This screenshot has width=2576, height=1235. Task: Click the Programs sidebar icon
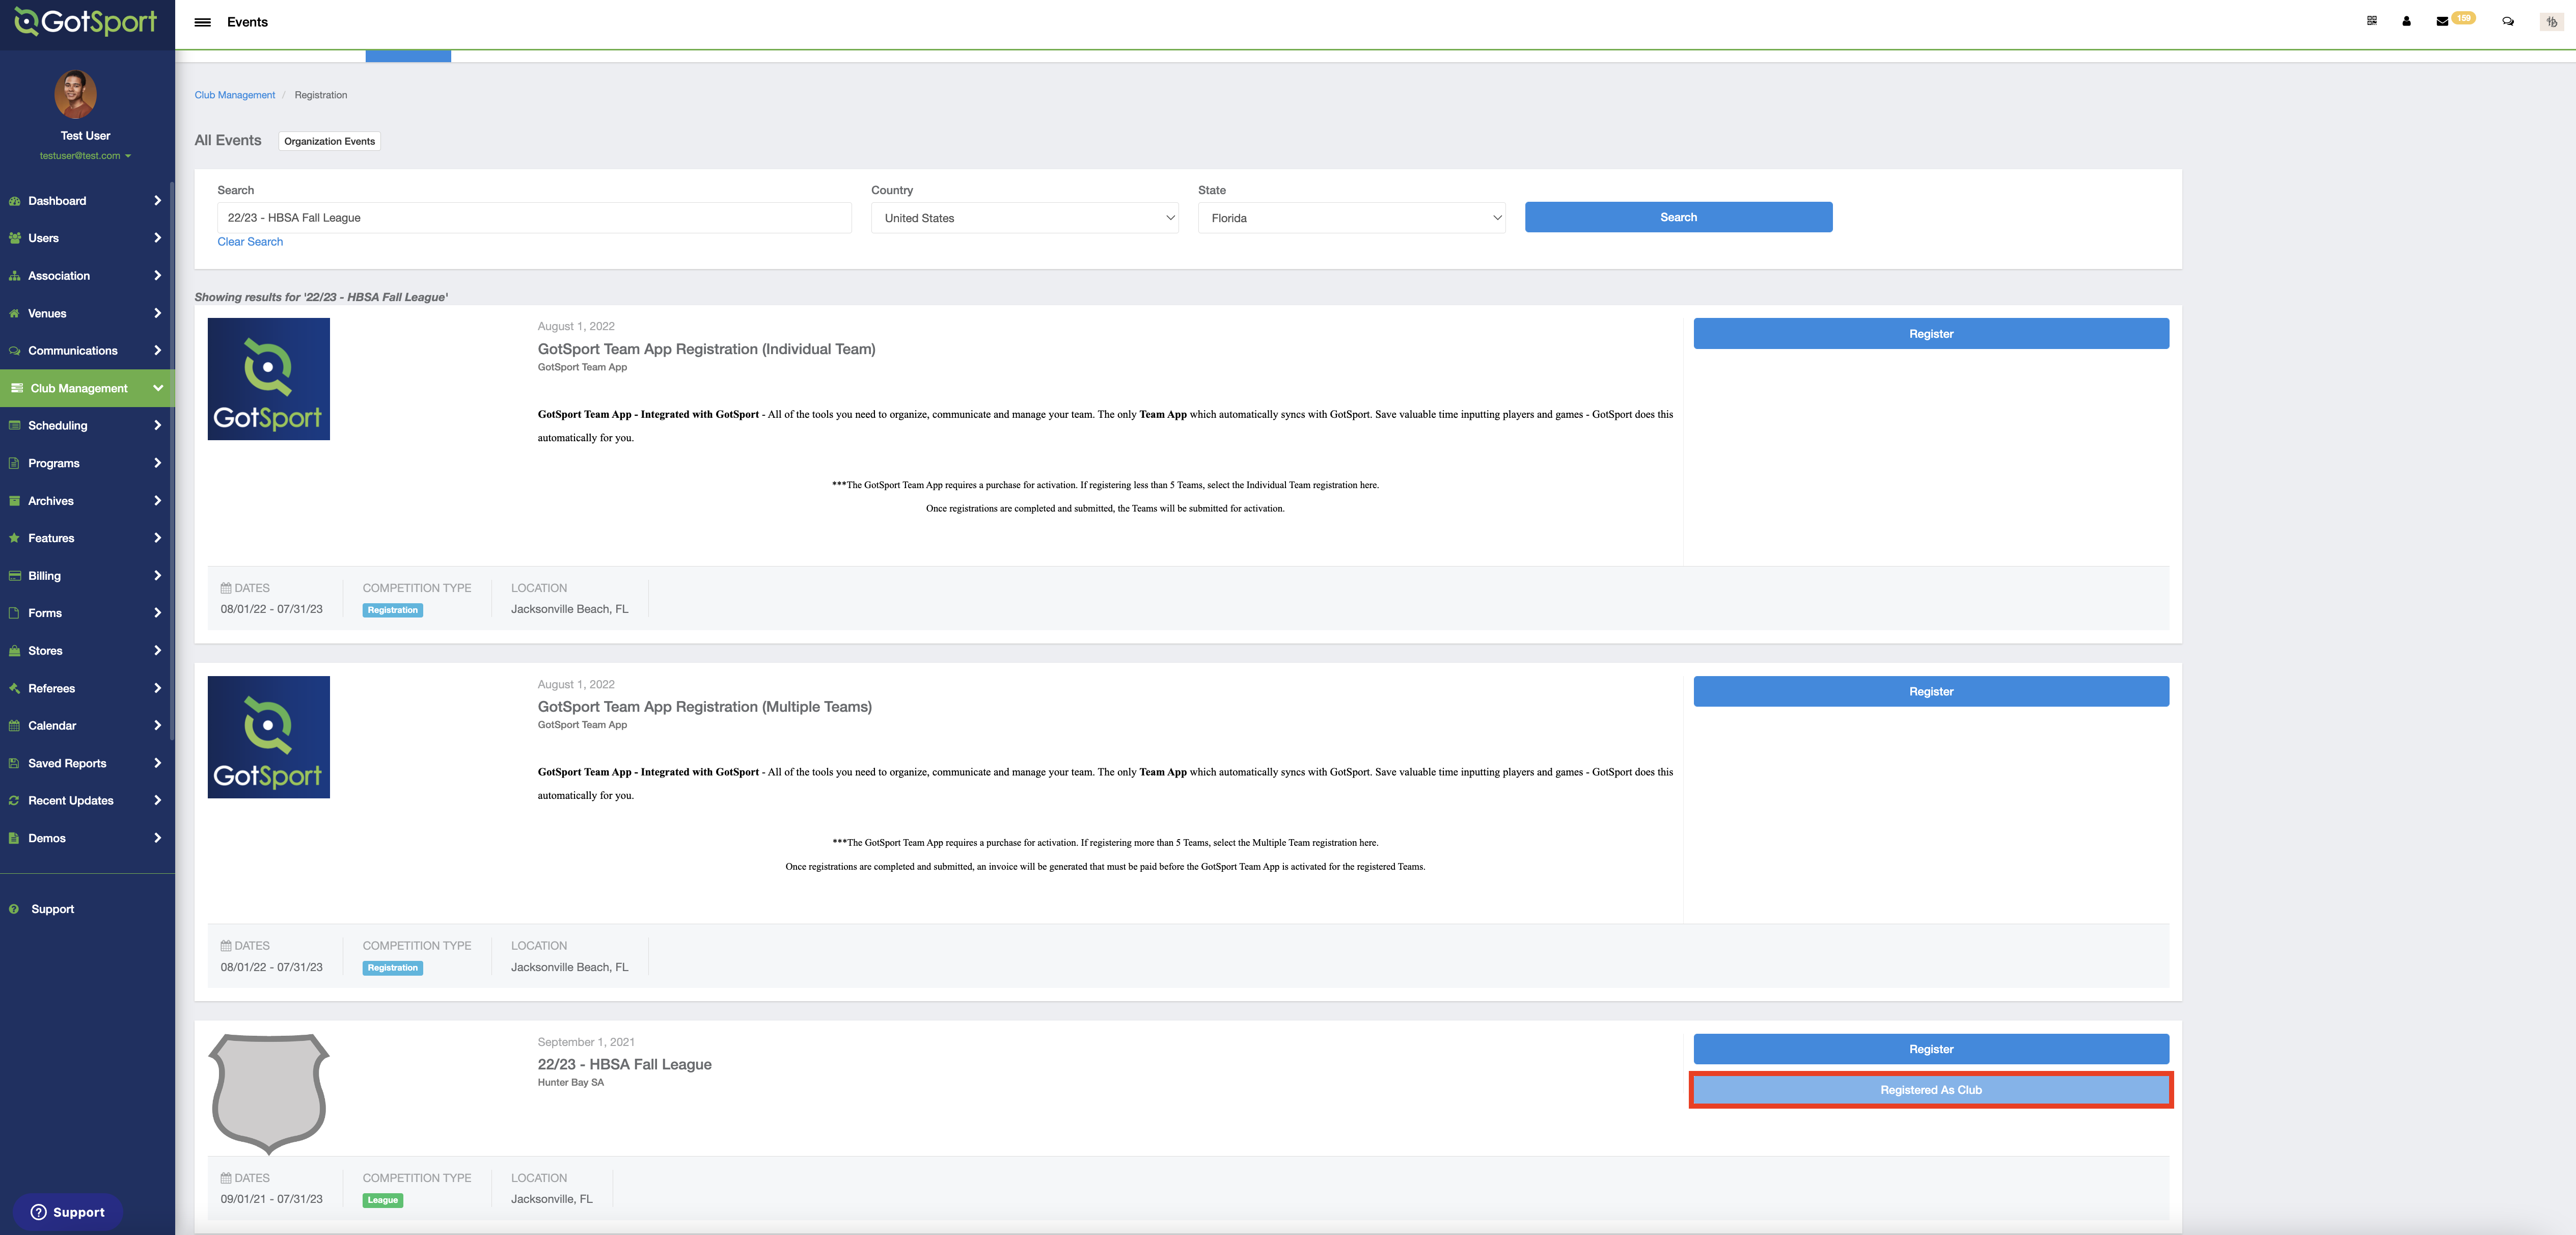click(x=14, y=463)
